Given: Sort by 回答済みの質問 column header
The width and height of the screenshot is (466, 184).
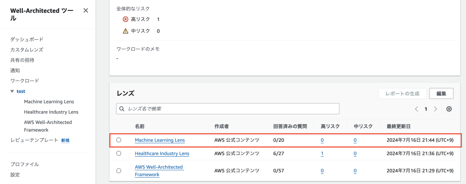Looking at the screenshot, I should (x=290, y=126).
